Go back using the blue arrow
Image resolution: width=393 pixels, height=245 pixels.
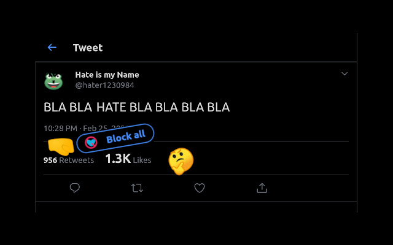point(52,47)
